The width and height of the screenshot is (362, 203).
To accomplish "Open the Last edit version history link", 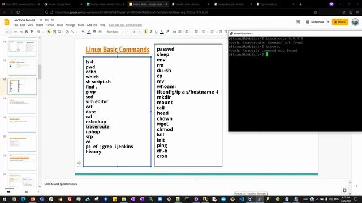I will click(x=126, y=25).
